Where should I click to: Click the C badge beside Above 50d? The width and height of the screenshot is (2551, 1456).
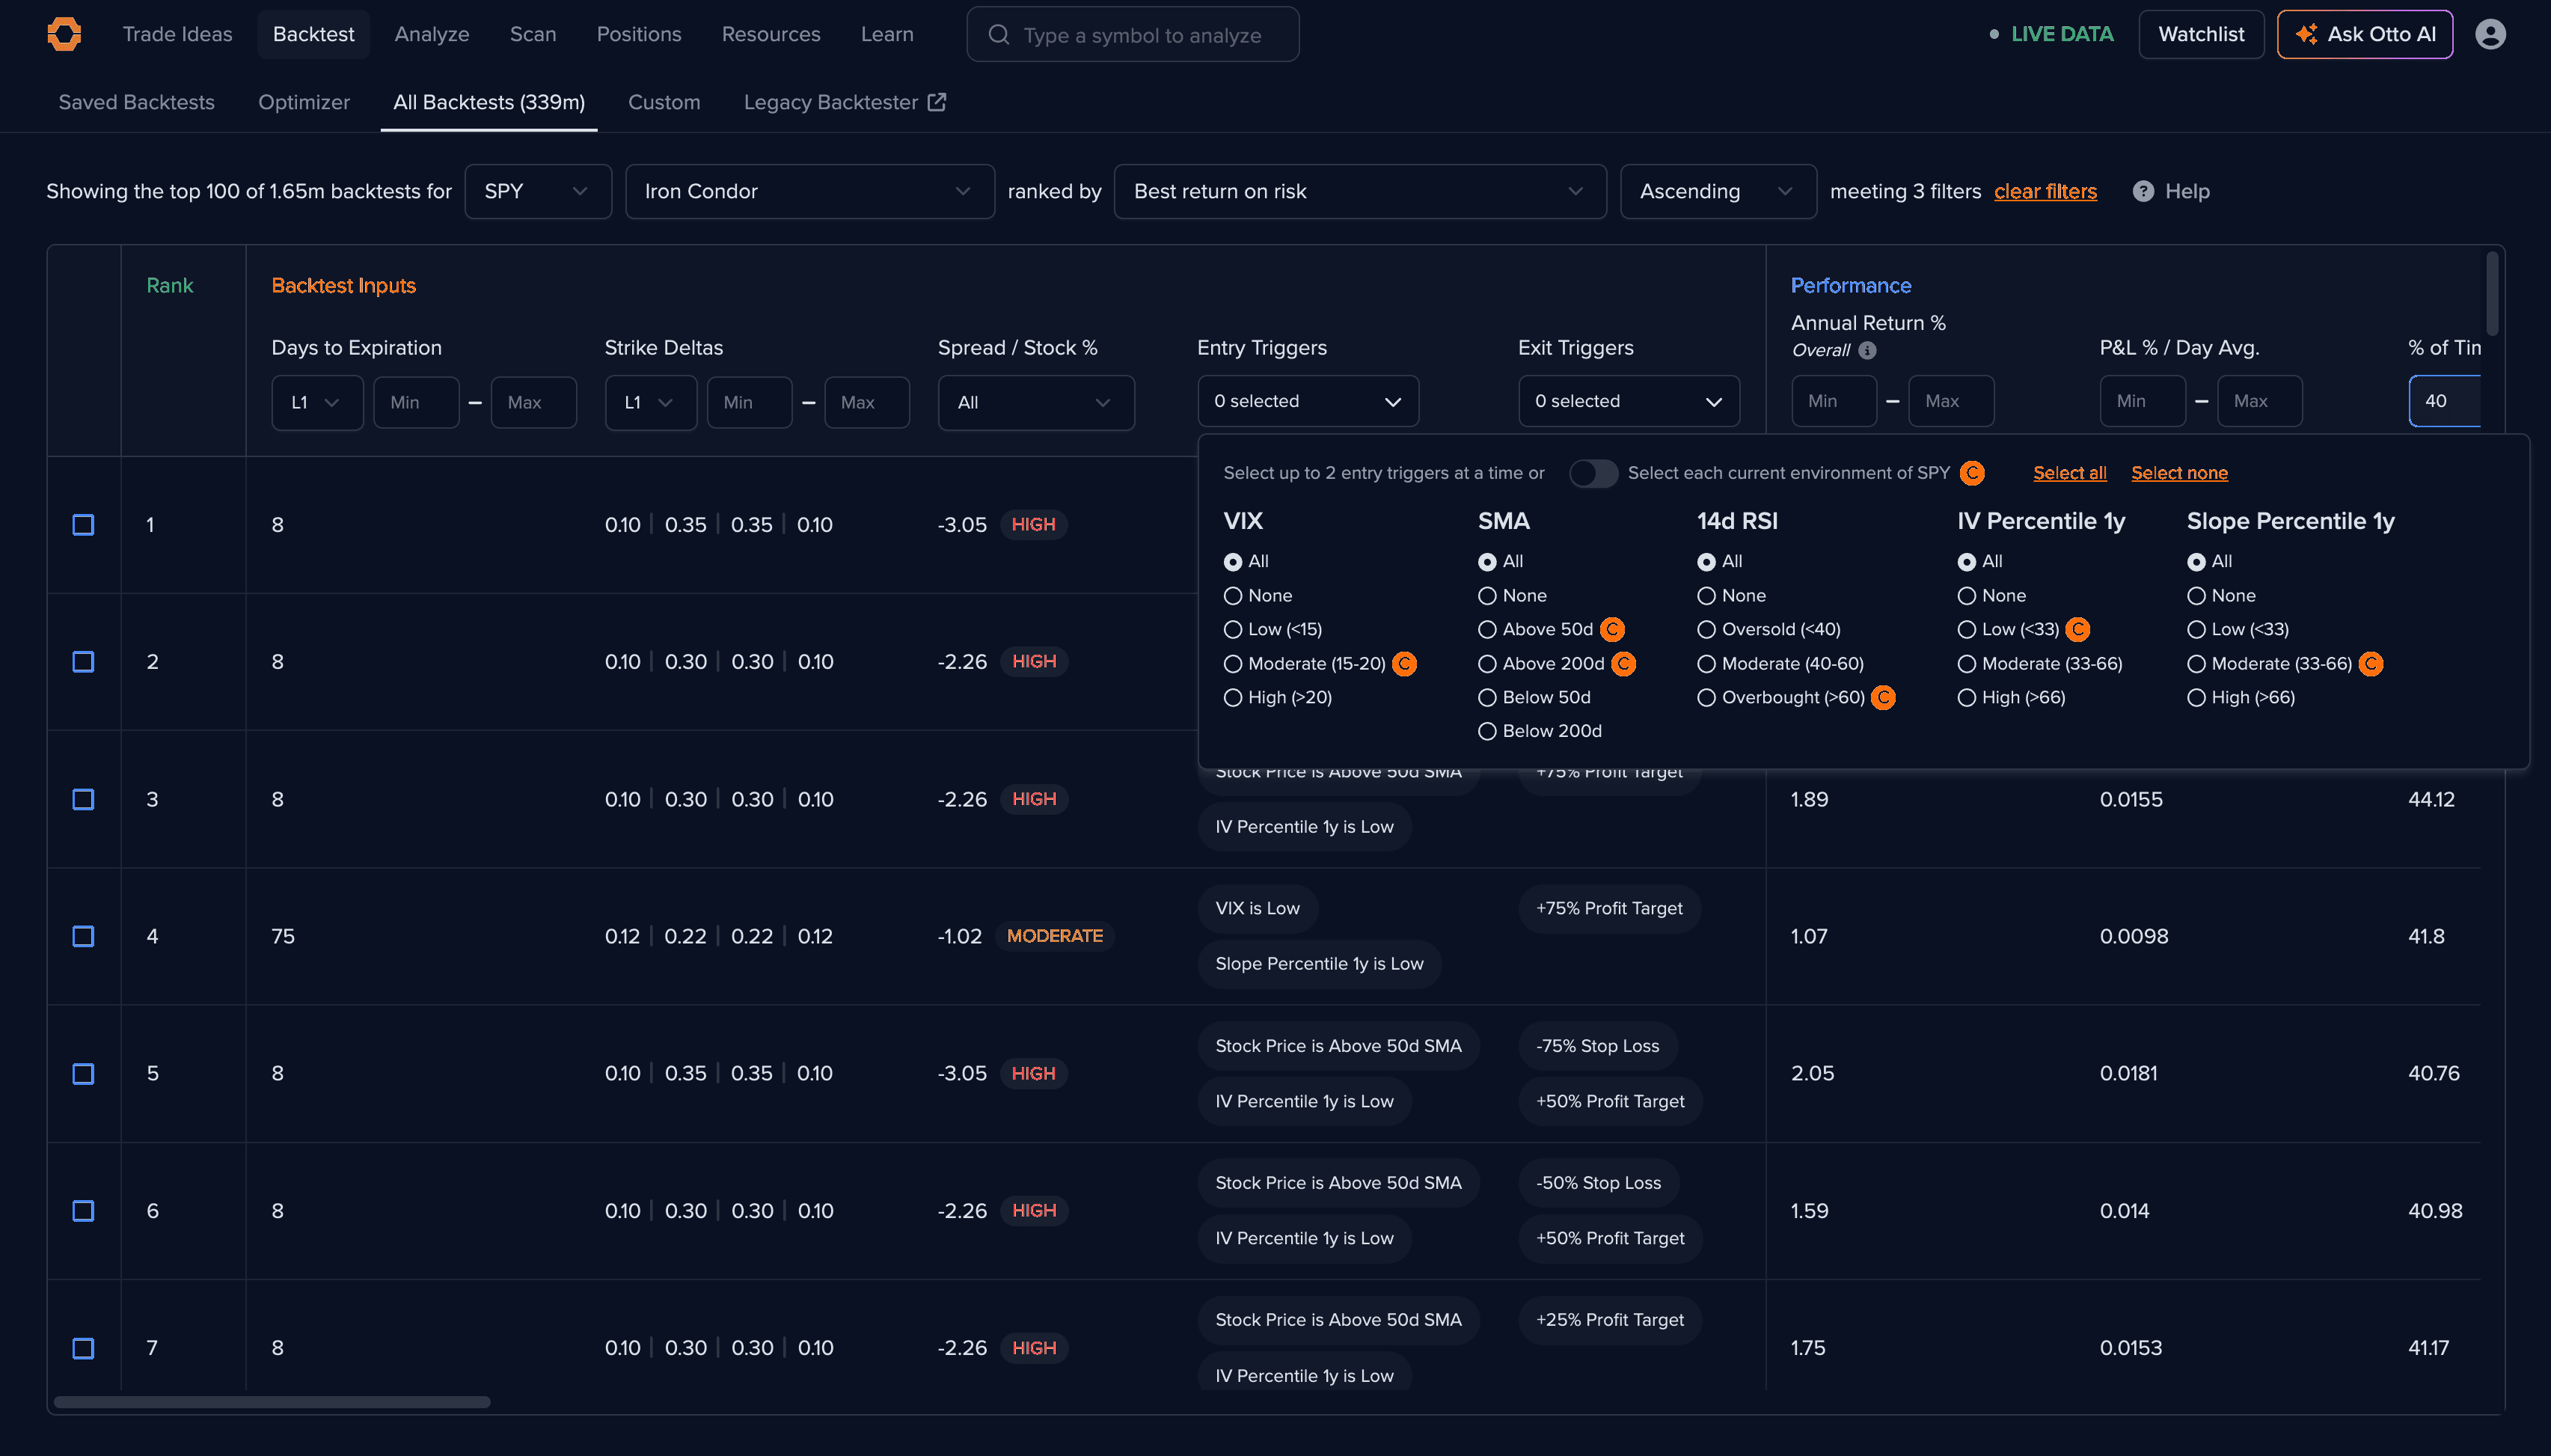tap(1612, 629)
